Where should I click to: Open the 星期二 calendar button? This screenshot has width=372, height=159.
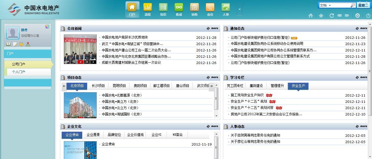tap(363, 5)
